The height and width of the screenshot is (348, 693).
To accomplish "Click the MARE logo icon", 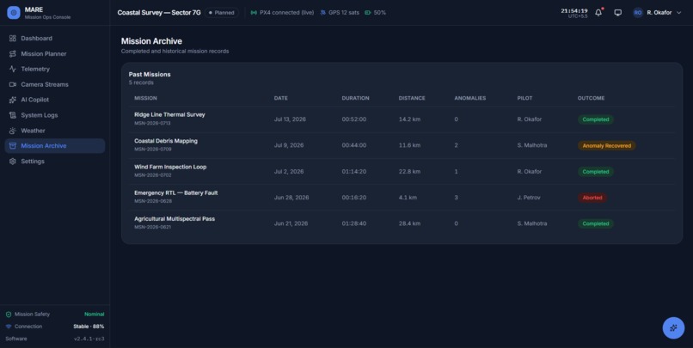I will [14, 13].
